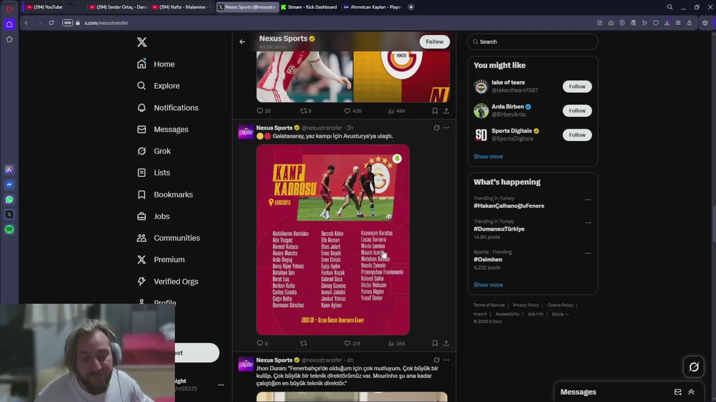Repost the Galatasaray kamp kadrosu post

click(304, 343)
